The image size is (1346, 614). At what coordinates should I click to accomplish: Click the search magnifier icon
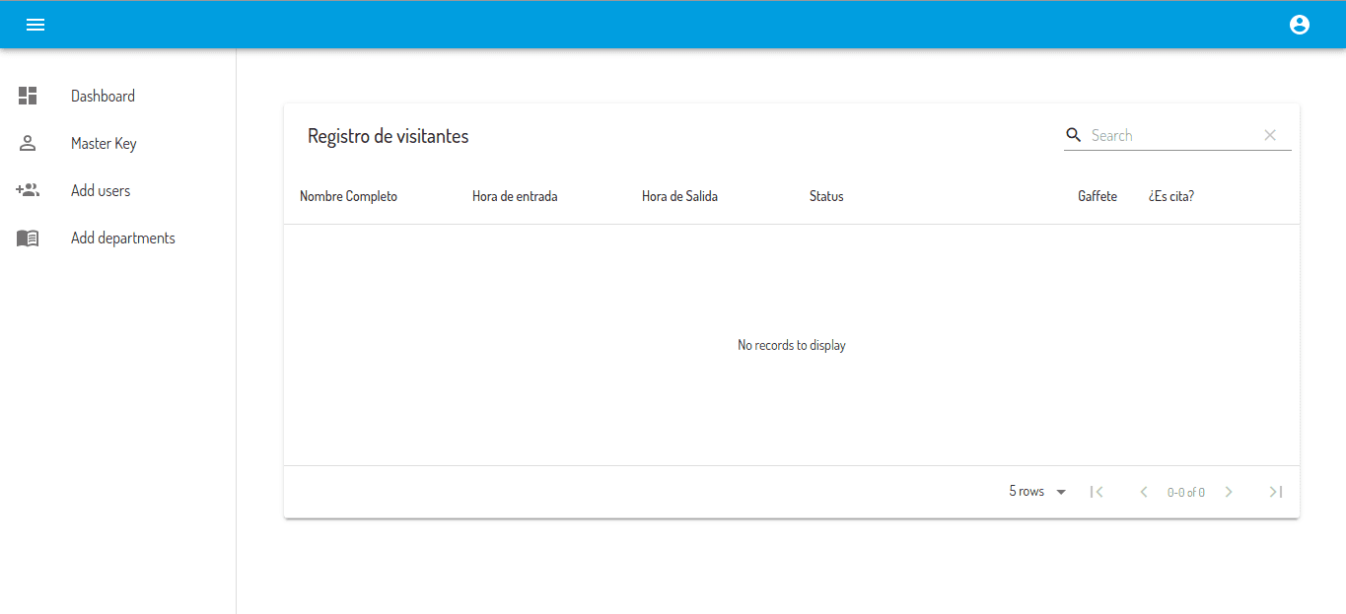pyautogui.click(x=1074, y=135)
